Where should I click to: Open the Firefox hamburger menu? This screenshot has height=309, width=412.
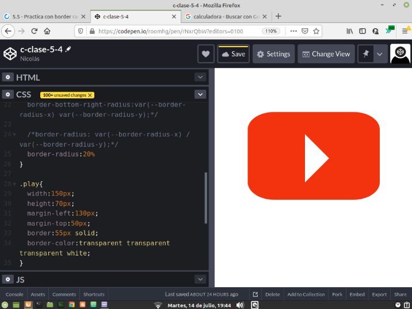405,31
